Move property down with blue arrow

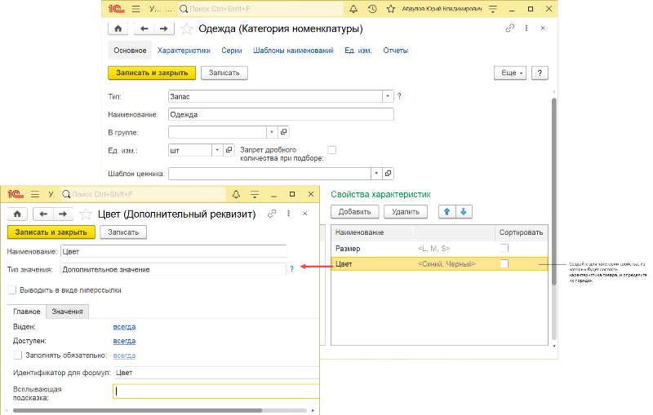[464, 212]
